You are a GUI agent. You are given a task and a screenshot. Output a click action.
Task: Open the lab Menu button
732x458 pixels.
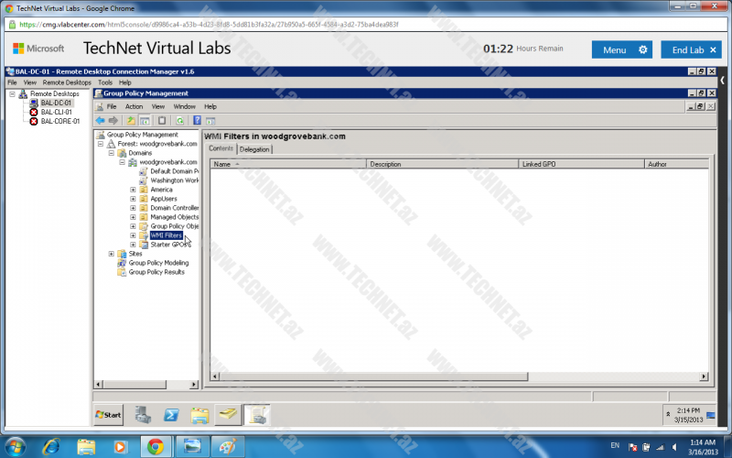coord(622,49)
